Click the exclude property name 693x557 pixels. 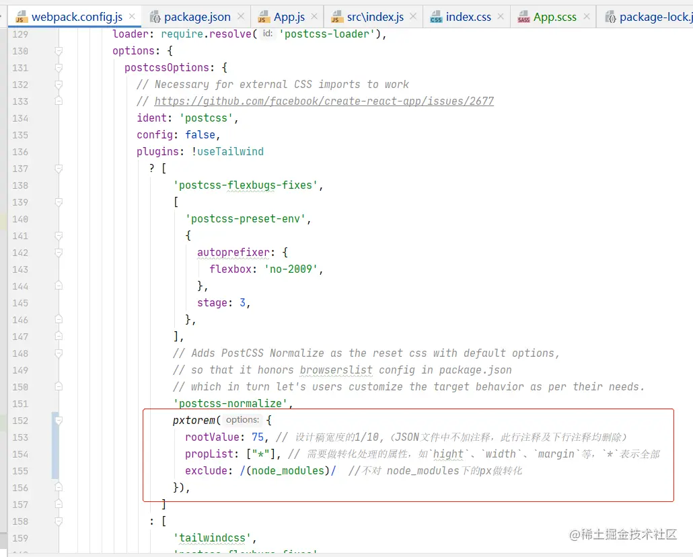(x=206, y=470)
